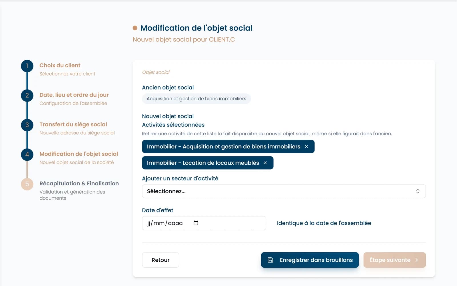Click the 'Étape suivante' button

pyautogui.click(x=394, y=260)
